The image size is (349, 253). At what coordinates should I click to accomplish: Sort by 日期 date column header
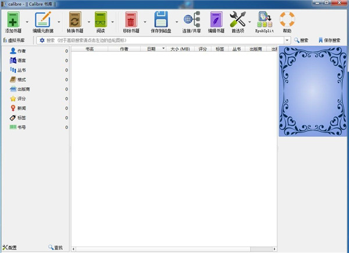click(154, 49)
